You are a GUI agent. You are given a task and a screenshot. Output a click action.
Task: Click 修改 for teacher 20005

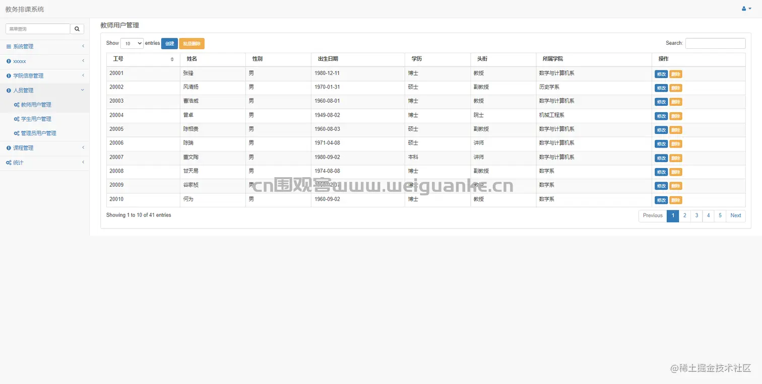[661, 130]
